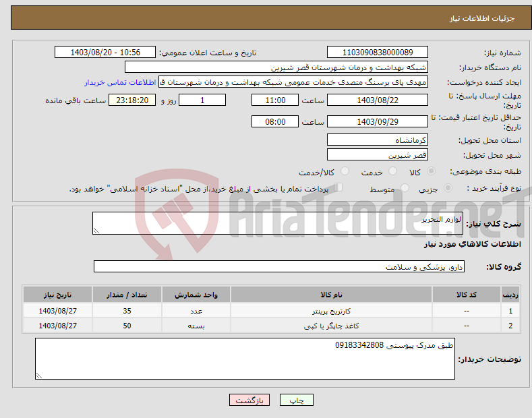Click quantity cell 35
Screen dimensions: 532x418
tap(127, 310)
